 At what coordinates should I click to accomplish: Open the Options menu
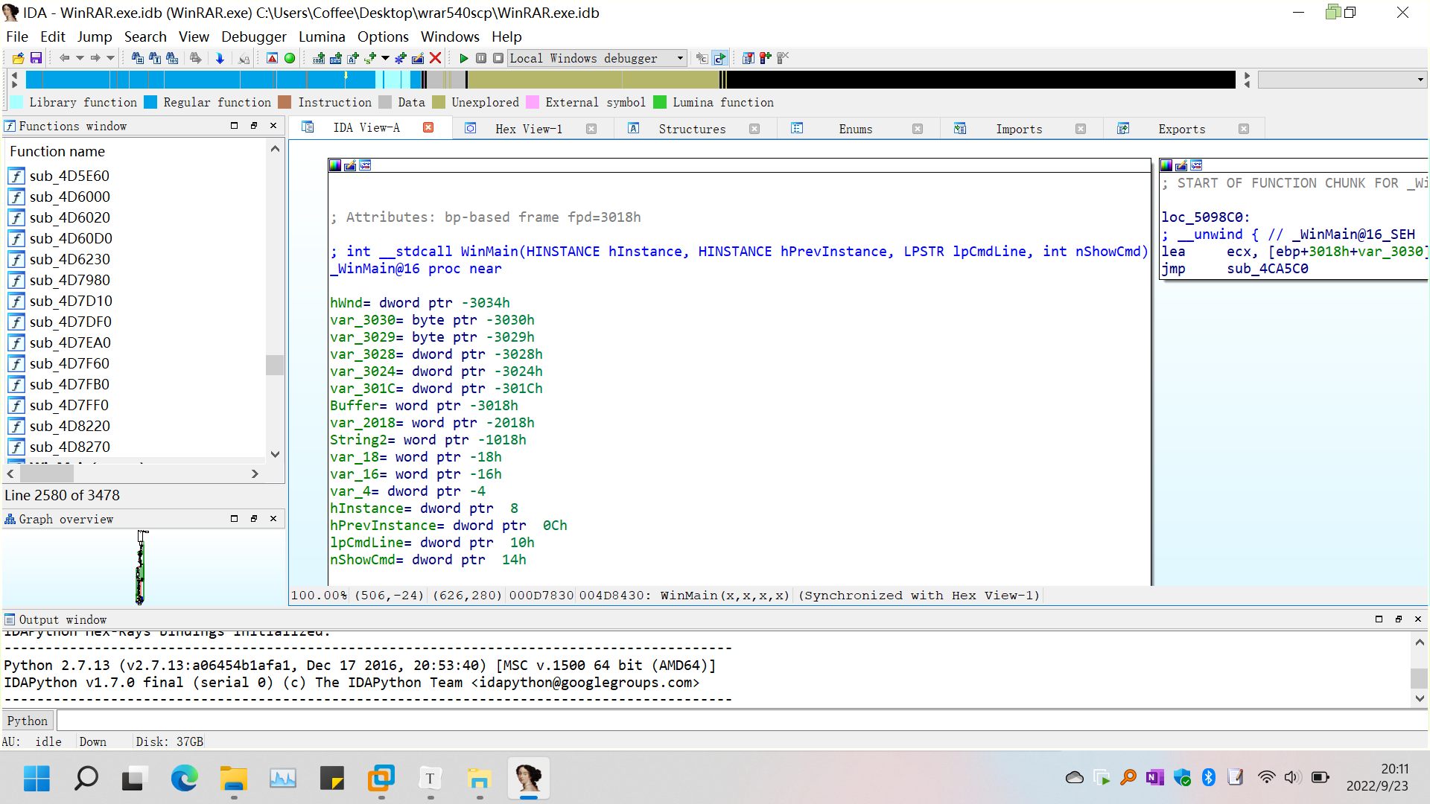[383, 36]
